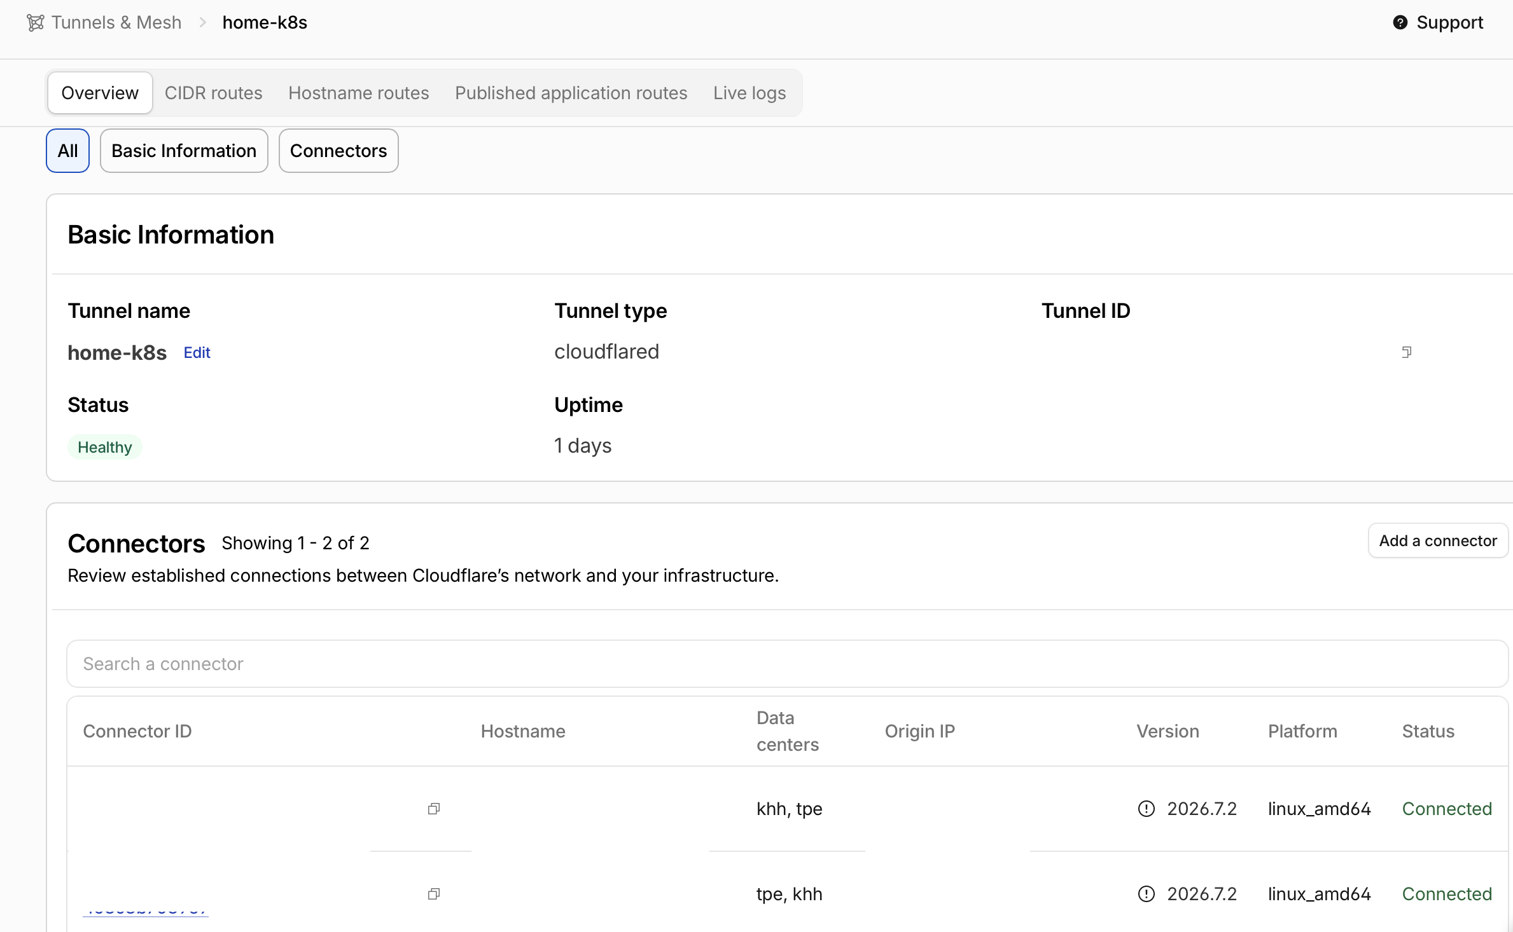1513x932 pixels.
Task: Select the Overview tab
Action: (100, 93)
